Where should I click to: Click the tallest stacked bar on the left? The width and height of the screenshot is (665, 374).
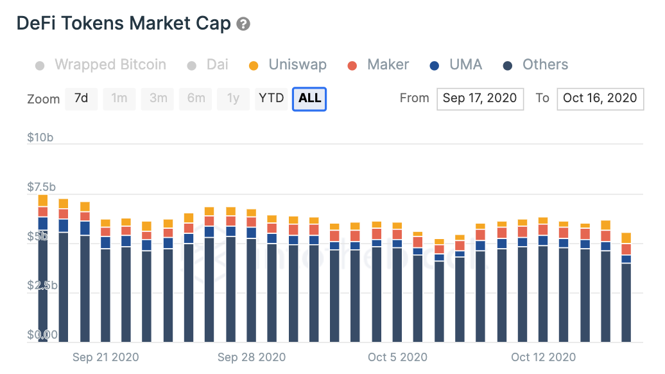pos(42,270)
